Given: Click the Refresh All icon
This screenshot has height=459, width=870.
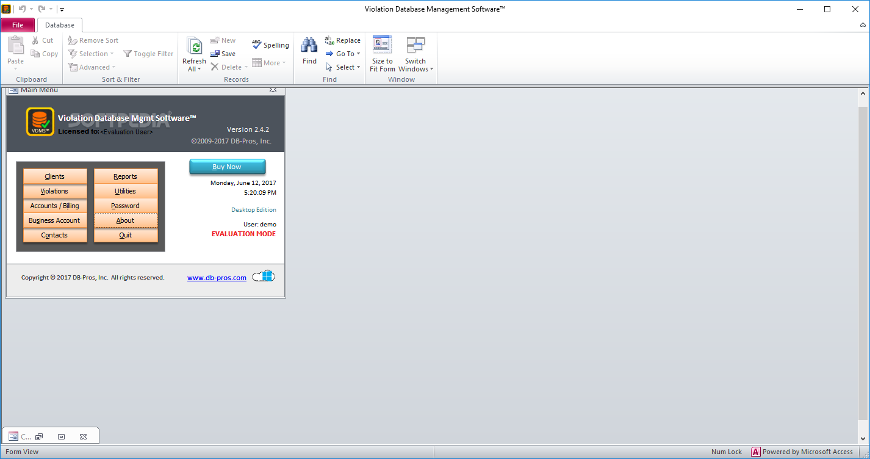Looking at the screenshot, I should tap(194, 46).
